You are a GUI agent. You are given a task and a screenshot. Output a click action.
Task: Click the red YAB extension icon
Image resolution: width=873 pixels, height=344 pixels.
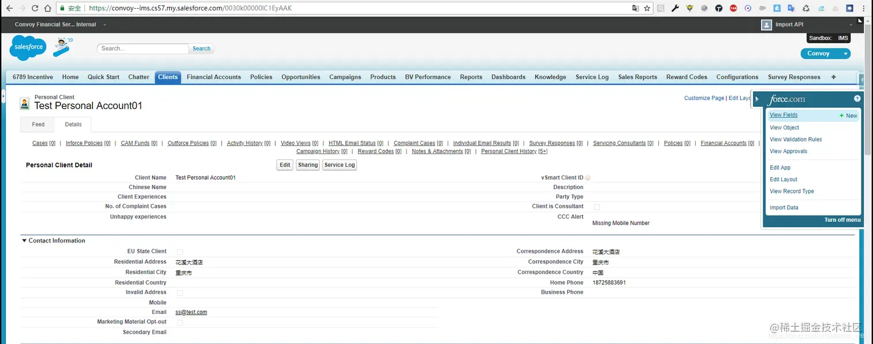coord(733,8)
